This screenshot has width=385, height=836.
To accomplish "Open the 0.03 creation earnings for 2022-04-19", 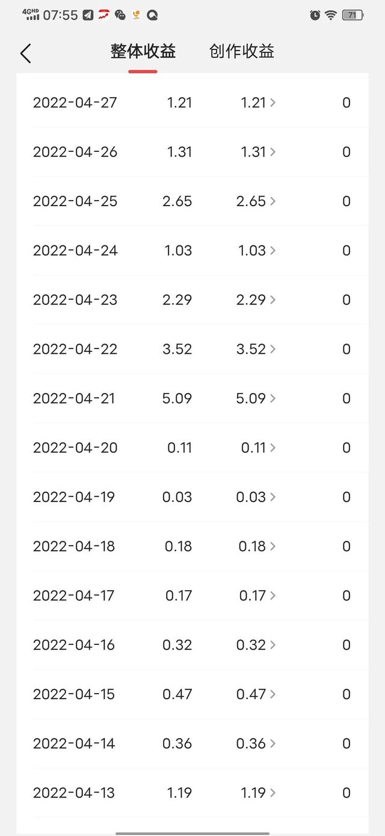I will point(251,497).
